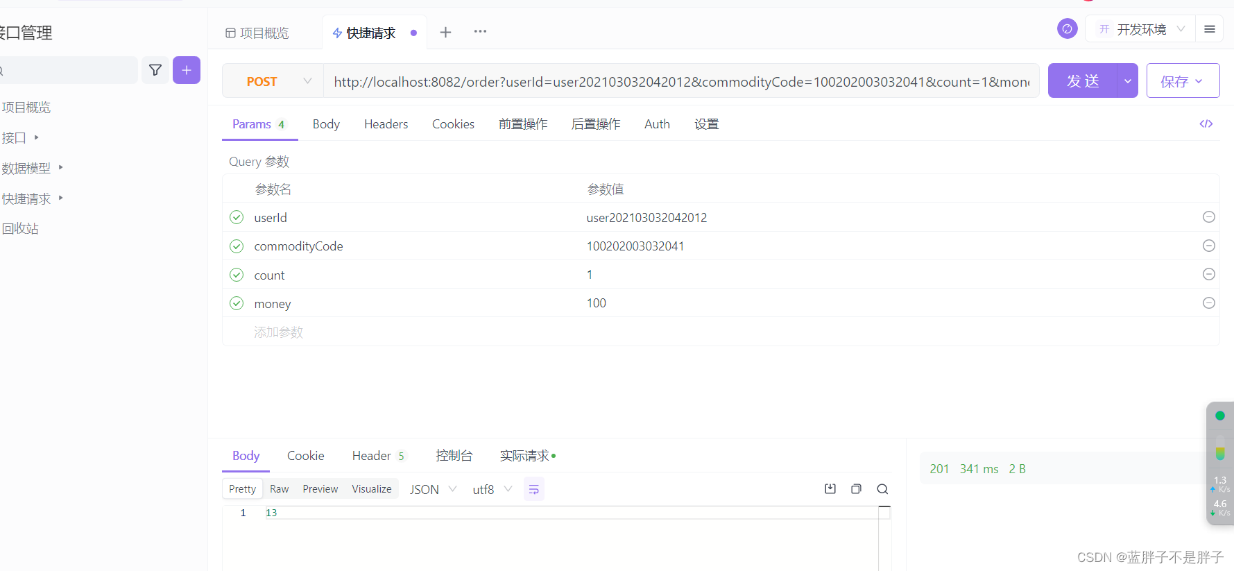Click the sidebar search field
Image resolution: width=1234 pixels, height=571 pixels.
(69, 70)
